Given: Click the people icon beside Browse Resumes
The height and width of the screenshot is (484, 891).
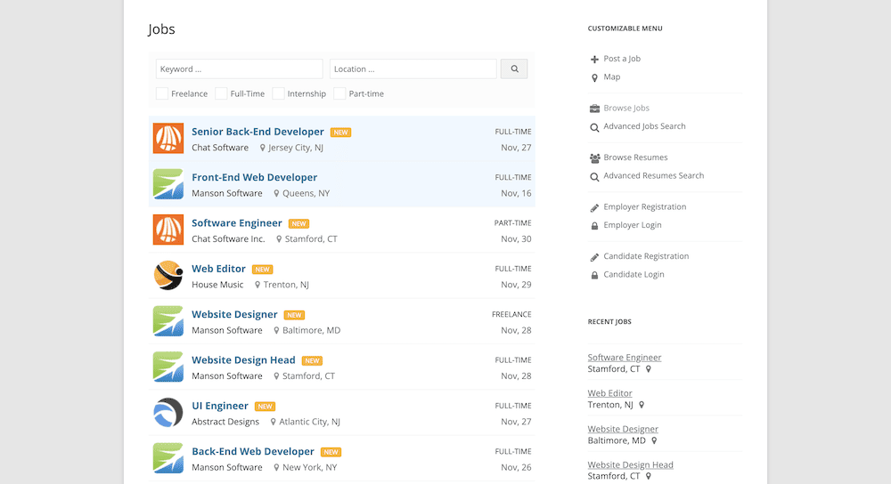Looking at the screenshot, I should (594, 158).
